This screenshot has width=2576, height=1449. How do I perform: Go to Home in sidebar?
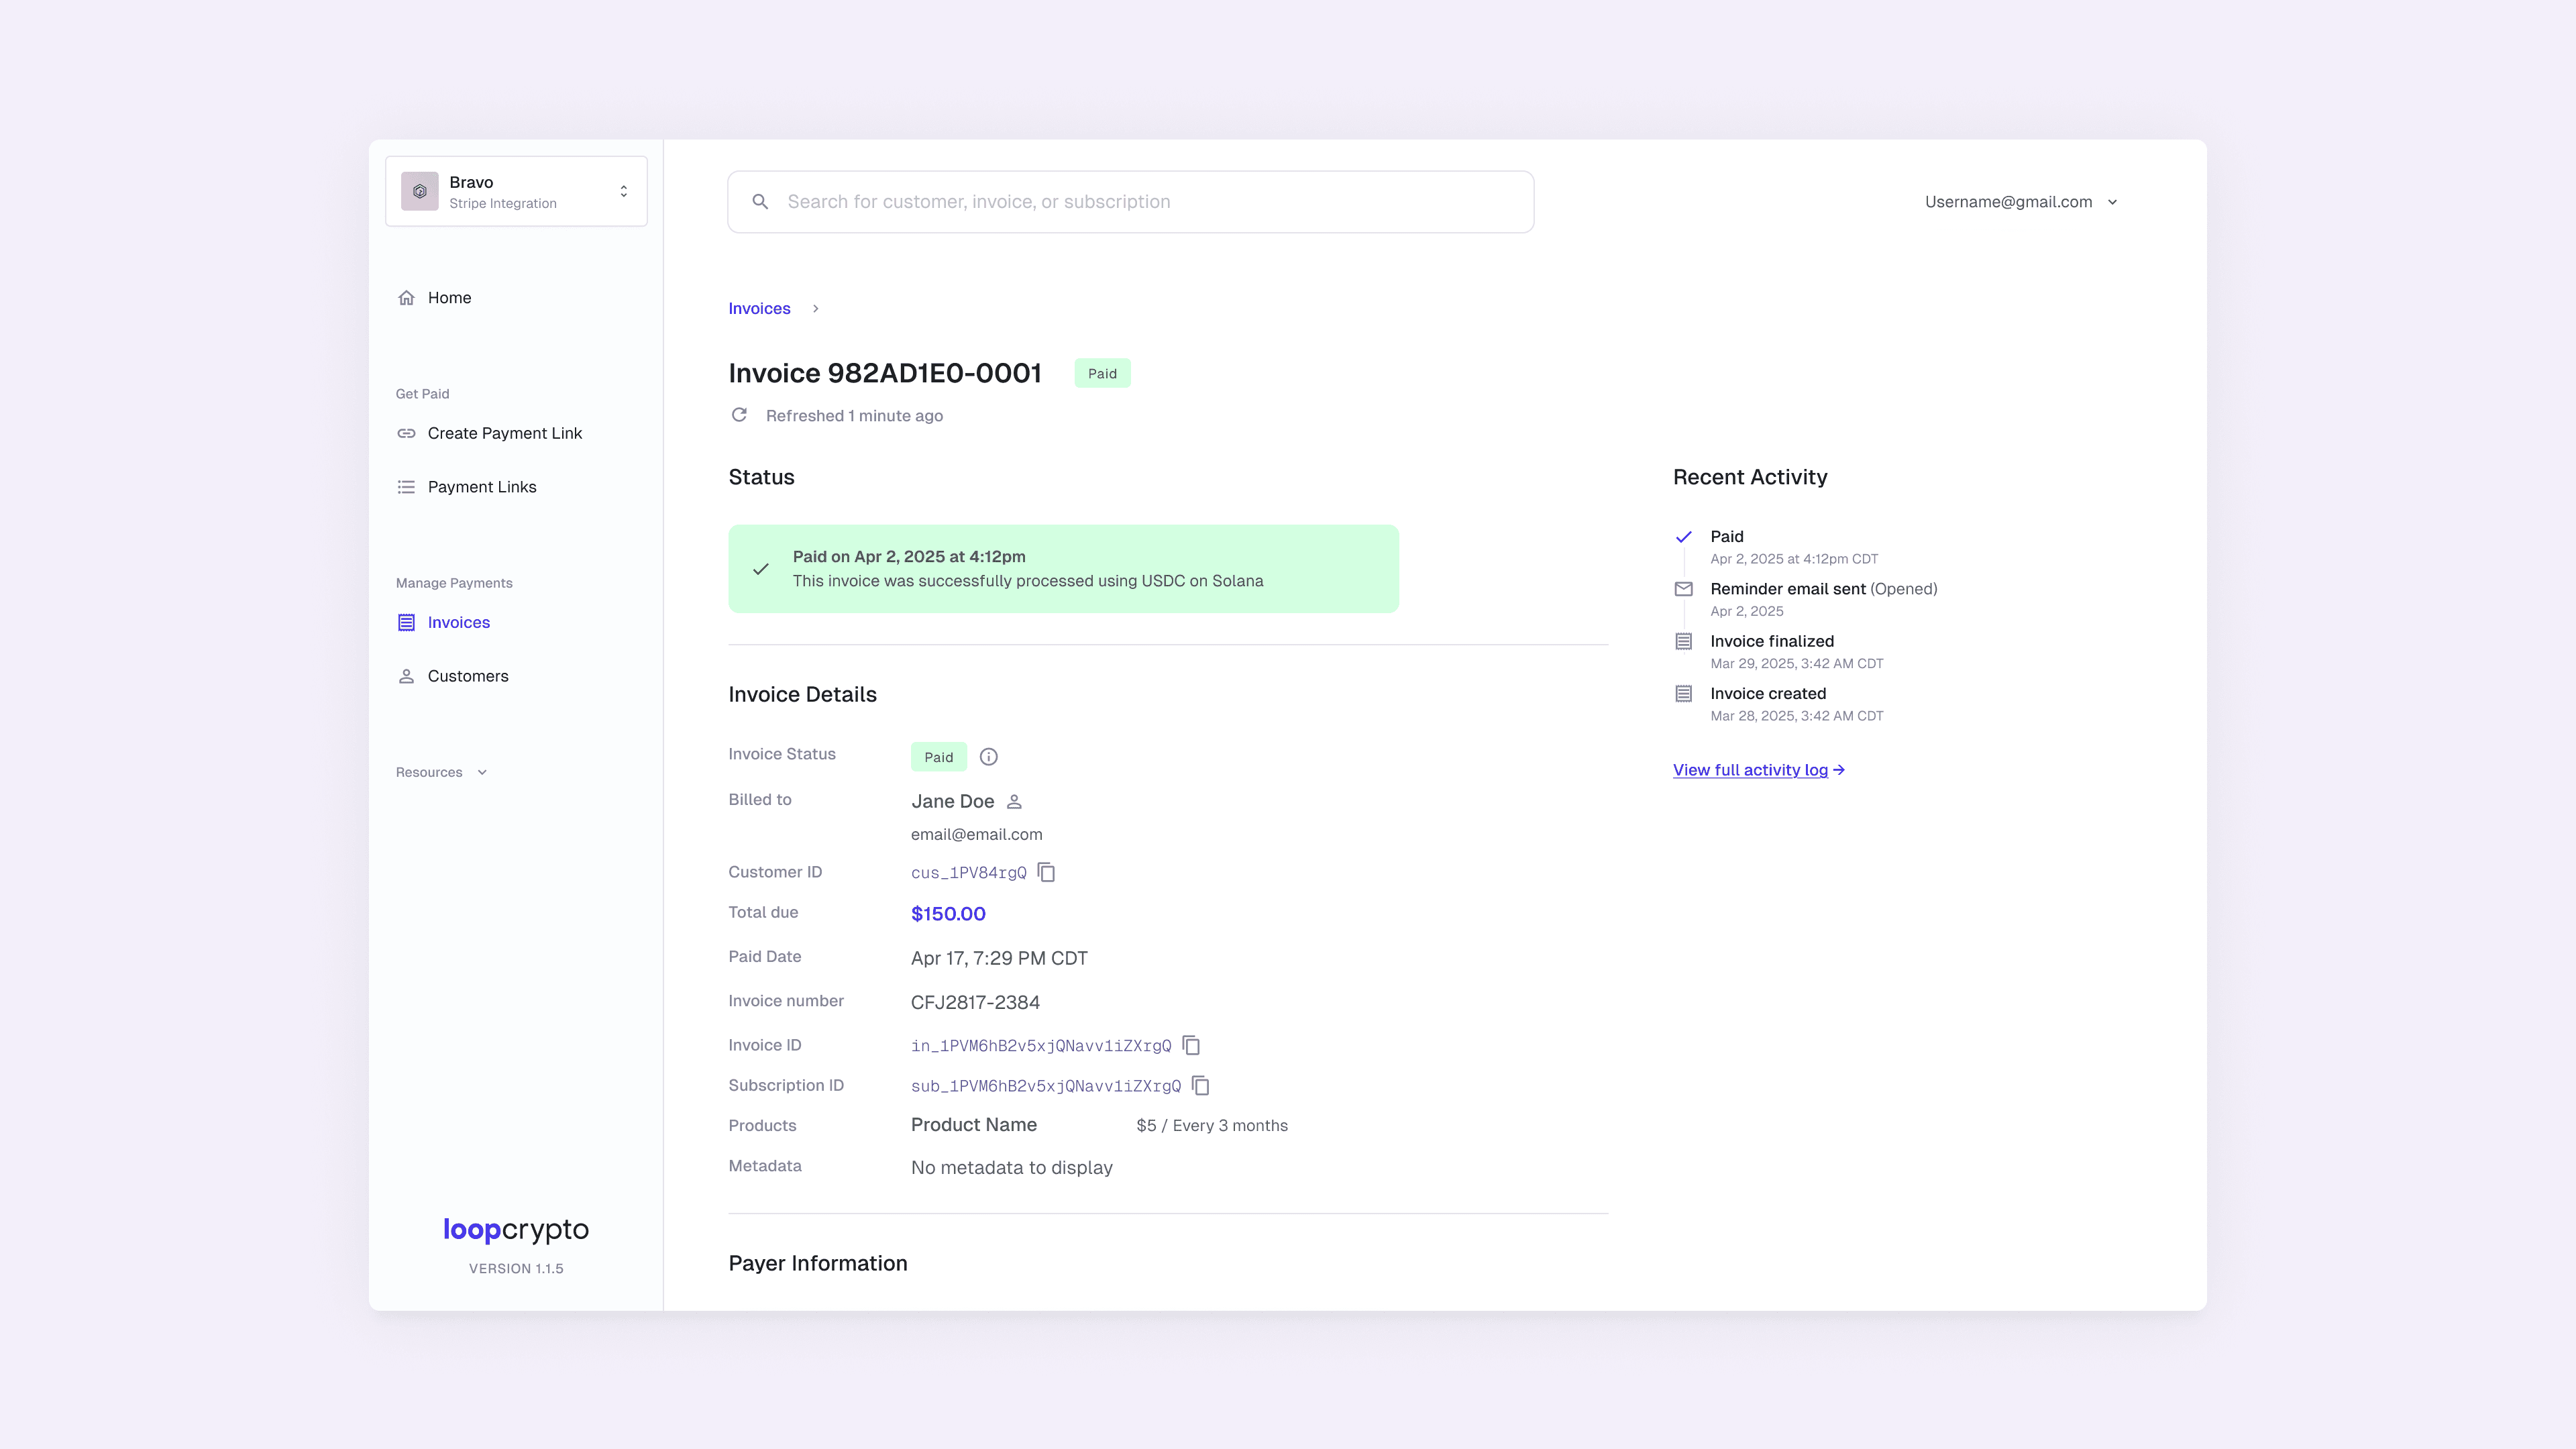point(449,298)
